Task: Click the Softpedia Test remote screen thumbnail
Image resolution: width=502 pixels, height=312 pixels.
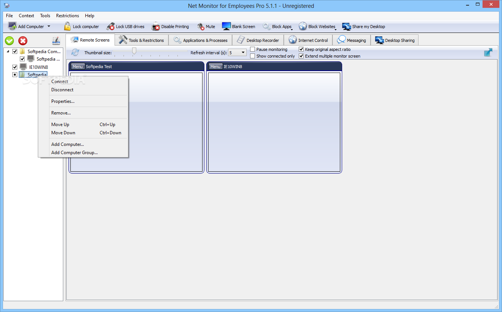Action: pyautogui.click(x=136, y=122)
